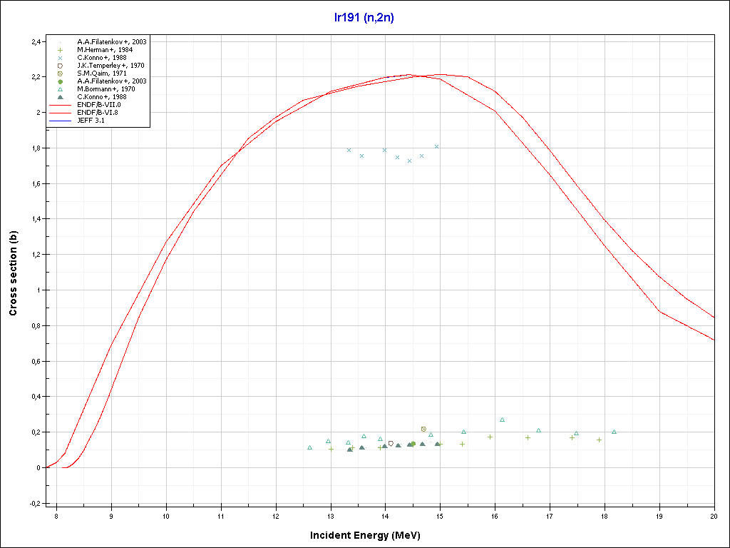Click the rightmost triangle data point near 18 MeV
Image resolution: width=730 pixels, height=548 pixels.
614,432
